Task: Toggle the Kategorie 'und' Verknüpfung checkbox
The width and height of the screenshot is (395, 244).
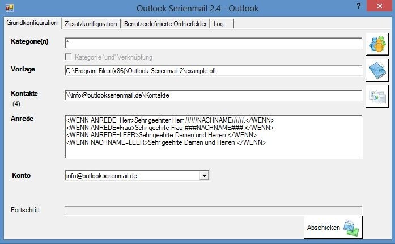Action: (68, 57)
